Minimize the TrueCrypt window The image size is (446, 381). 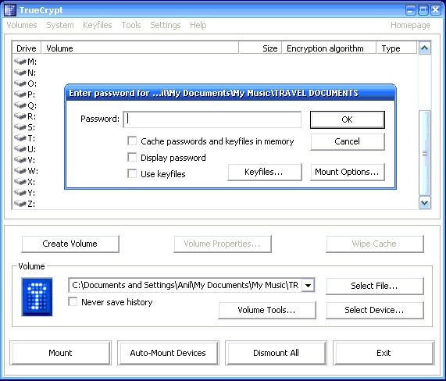tap(410, 10)
